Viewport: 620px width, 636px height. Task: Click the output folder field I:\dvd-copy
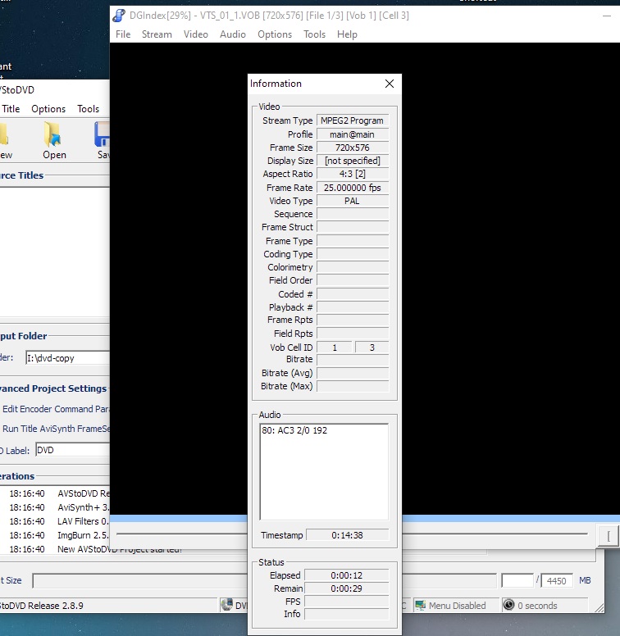click(x=68, y=357)
